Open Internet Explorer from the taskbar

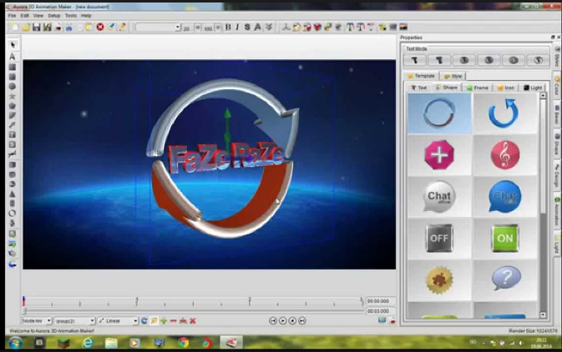pyautogui.click(x=88, y=343)
